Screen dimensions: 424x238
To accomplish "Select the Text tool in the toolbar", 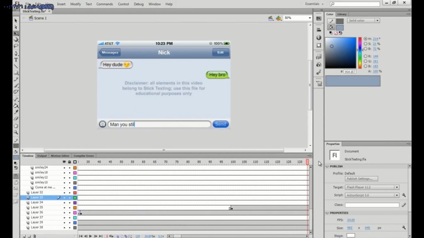I will click(16, 60).
